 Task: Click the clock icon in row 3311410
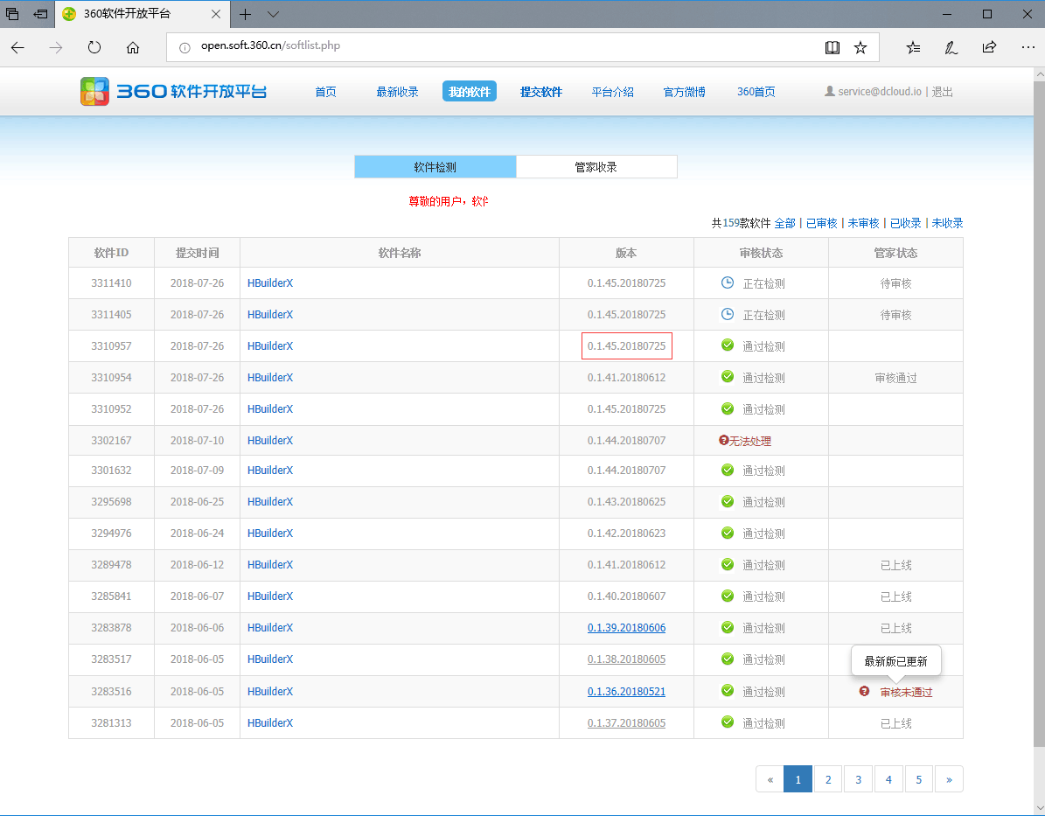(x=727, y=282)
